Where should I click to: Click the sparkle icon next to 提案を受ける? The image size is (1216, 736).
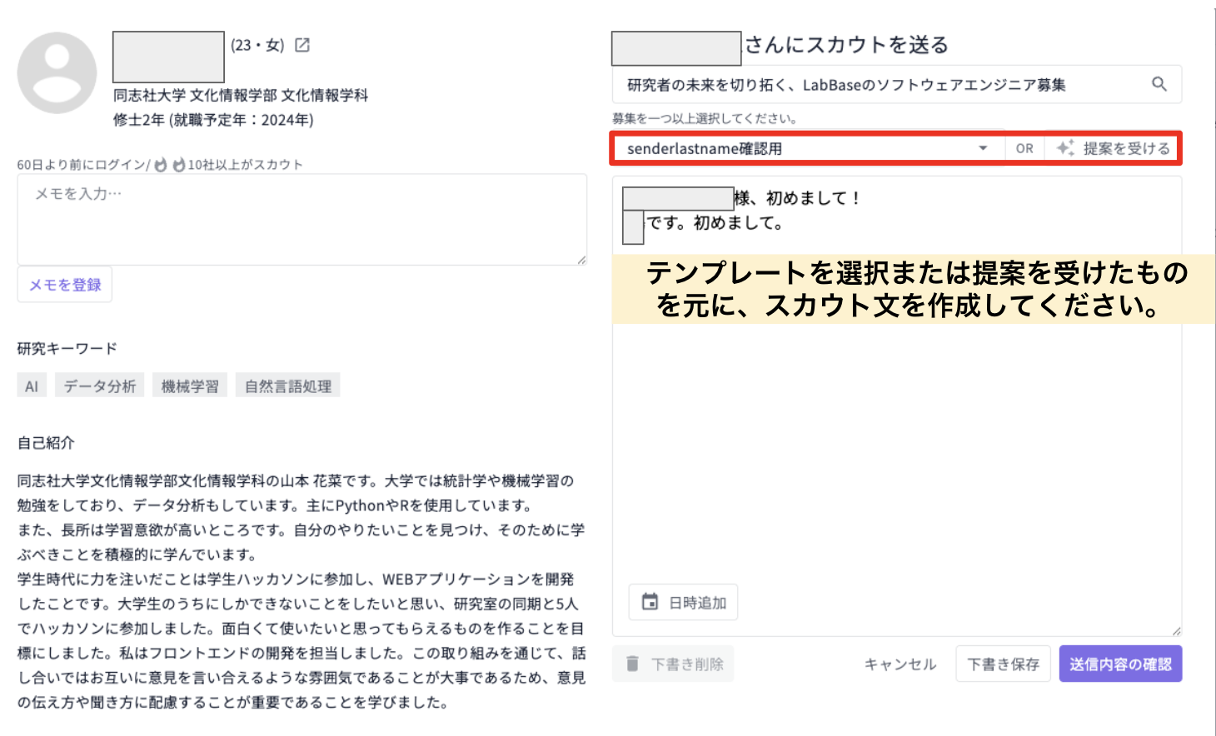(x=1064, y=147)
